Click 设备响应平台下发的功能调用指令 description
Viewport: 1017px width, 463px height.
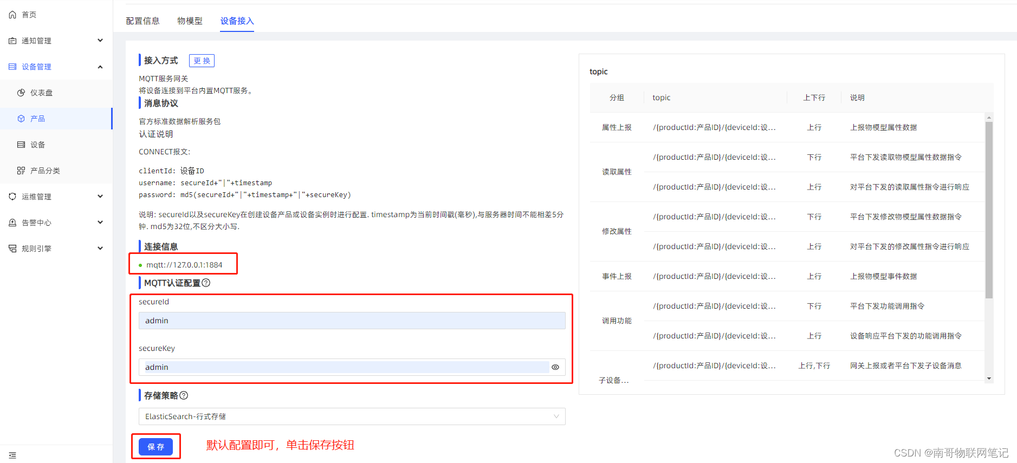906,336
